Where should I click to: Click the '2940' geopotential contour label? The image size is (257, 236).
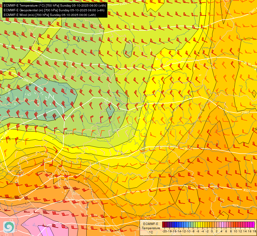(x=252, y=12)
